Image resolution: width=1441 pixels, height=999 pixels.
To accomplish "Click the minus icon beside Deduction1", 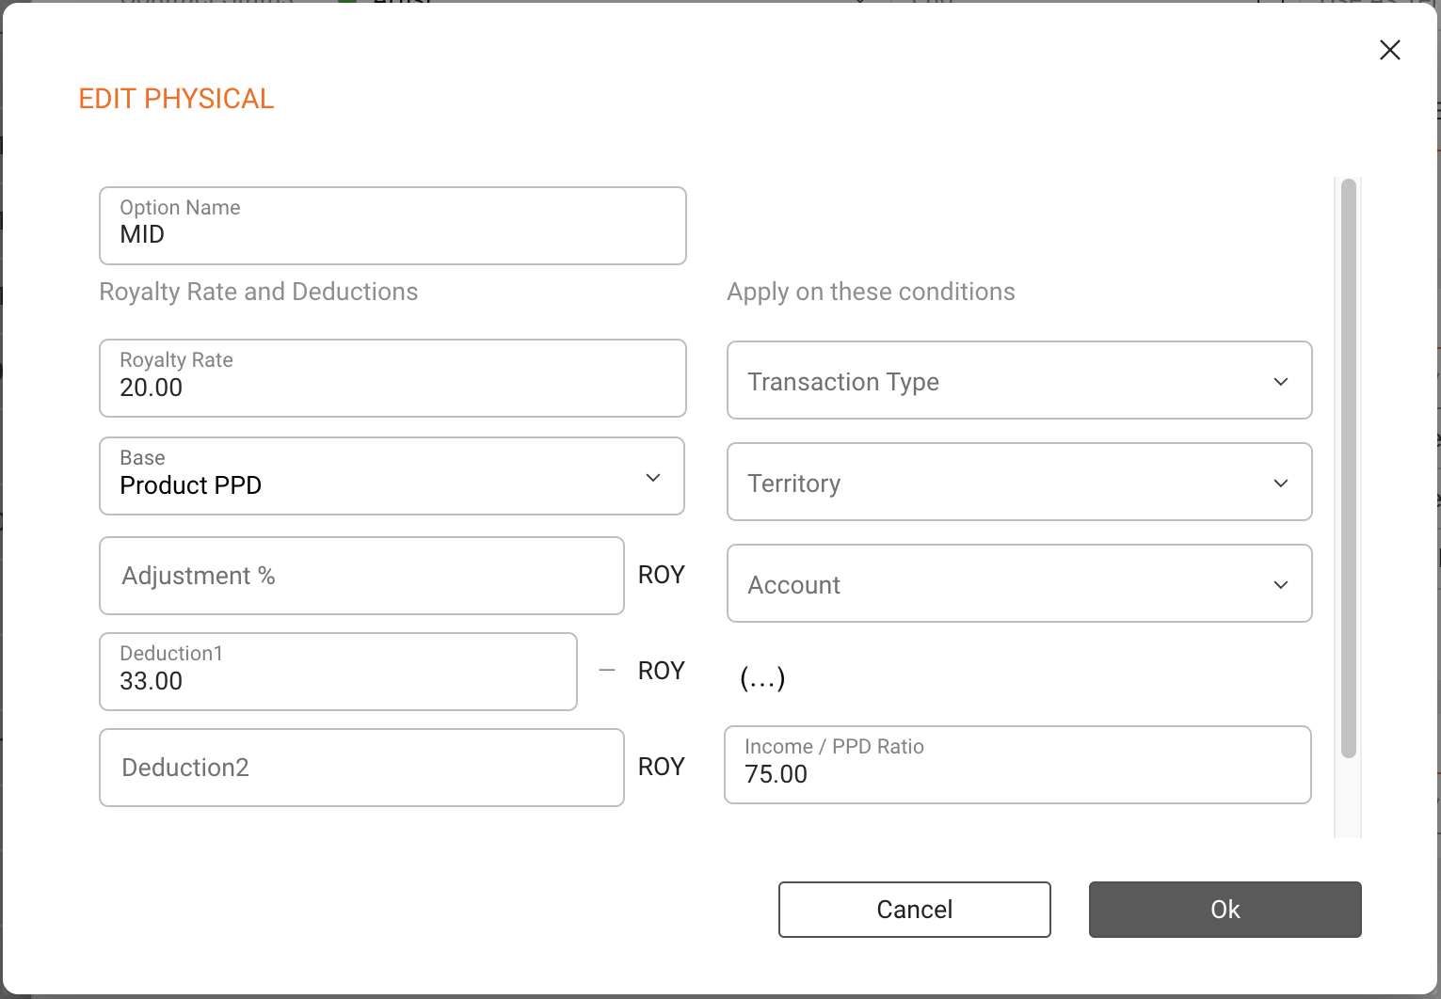I will coord(607,671).
